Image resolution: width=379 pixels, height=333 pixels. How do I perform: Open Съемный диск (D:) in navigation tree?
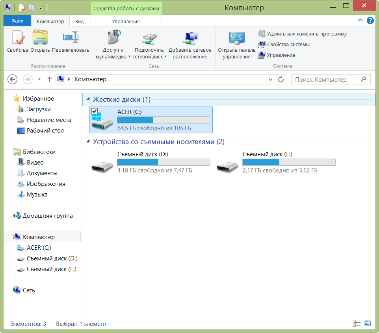47,258
